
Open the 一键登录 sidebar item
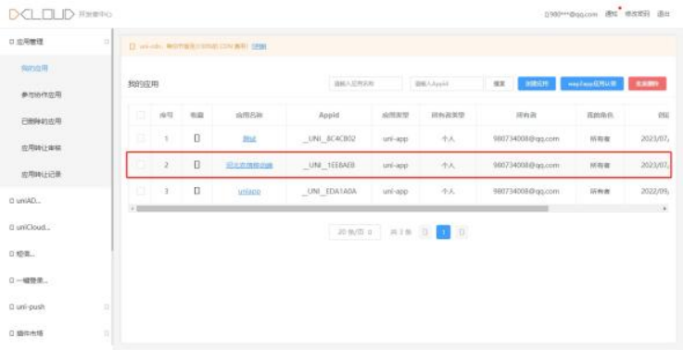tap(29, 281)
